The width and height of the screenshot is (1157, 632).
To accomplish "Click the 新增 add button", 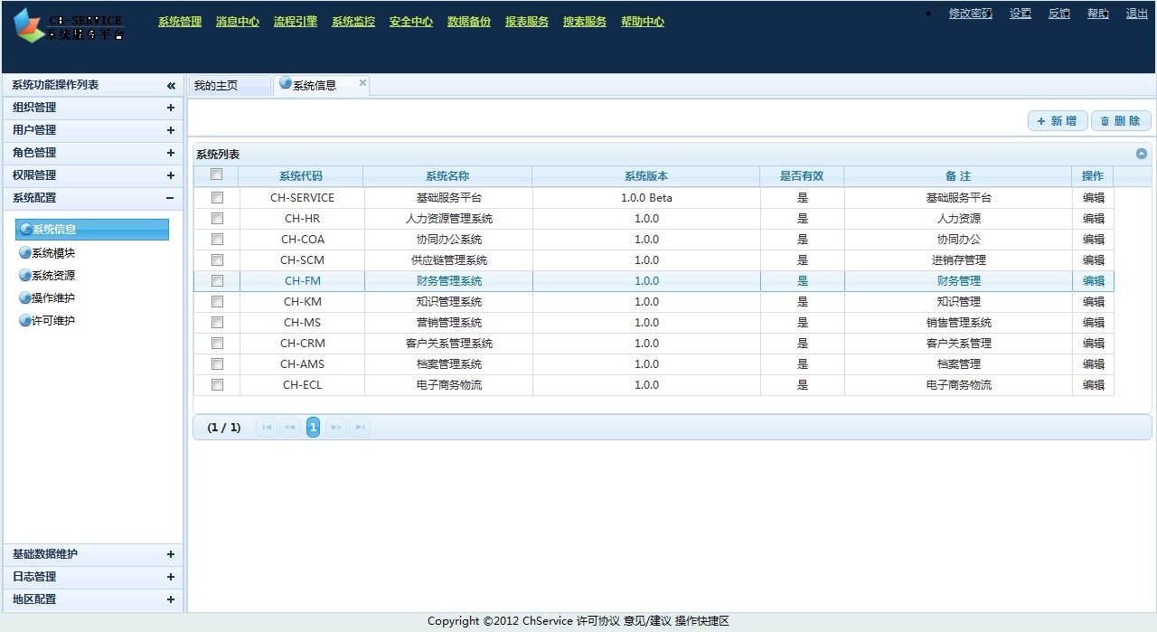I will coord(1058,121).
